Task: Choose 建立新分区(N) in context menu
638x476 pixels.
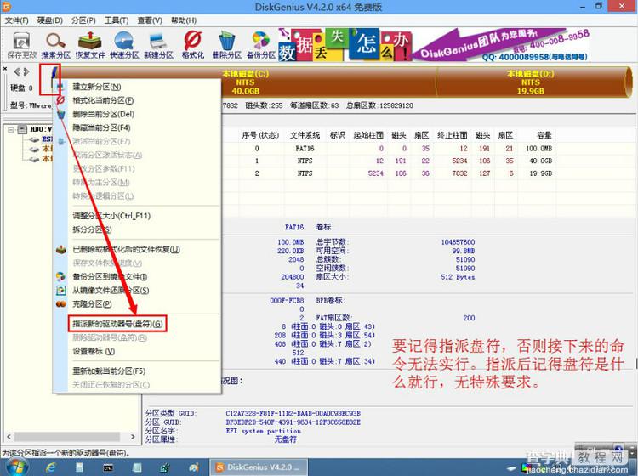Action: click(96, 87)
